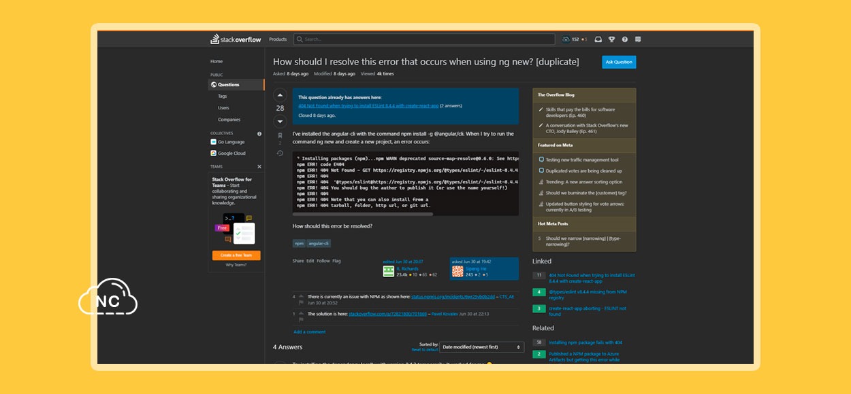Downvote the question with the down arrow

tap(280, 122)
